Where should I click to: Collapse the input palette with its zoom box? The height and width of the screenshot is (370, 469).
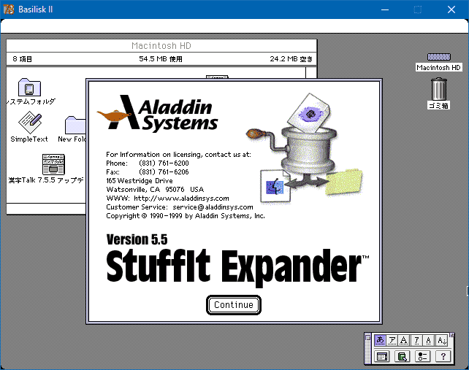452,335
